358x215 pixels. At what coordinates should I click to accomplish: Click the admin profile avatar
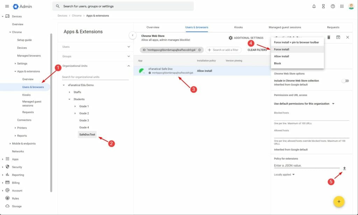pyautogui.click(x=351, y=6)
